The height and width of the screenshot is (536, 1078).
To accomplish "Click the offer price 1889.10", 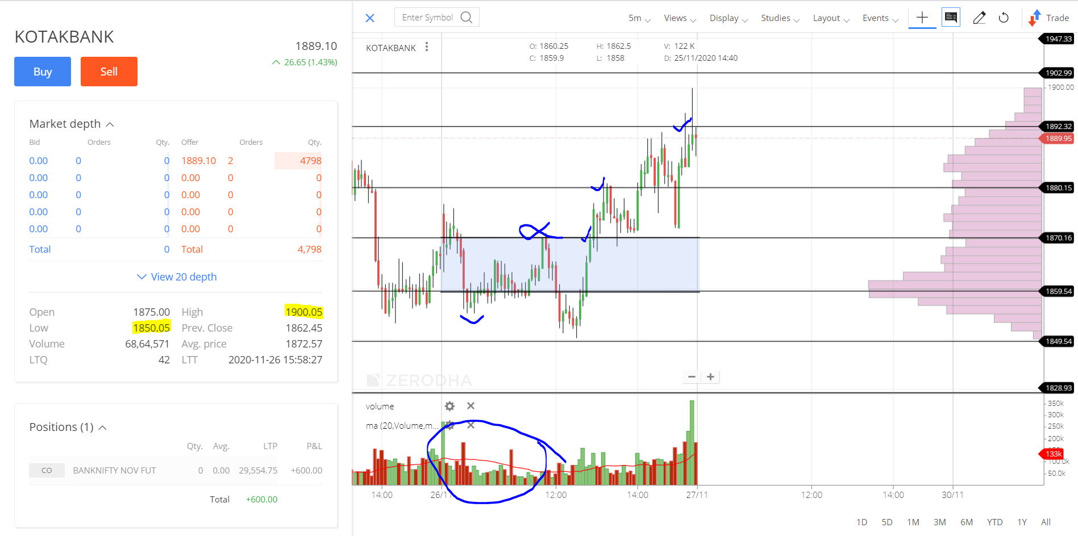I will pyautogui.click(x=199, y=161).
